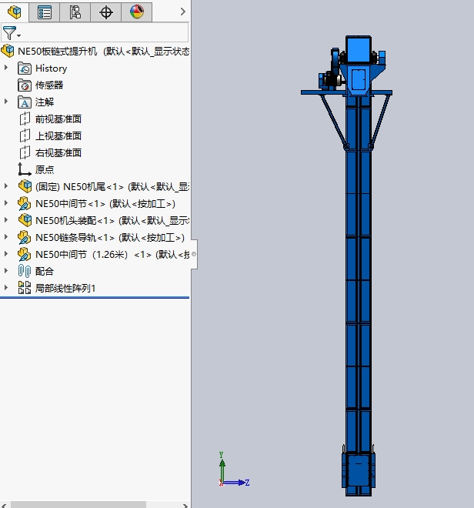Image resolution: width=474 pixels, height=508 pixels.
Task: Select the NE50板链式提升机 root item
Action: click(103, 52)
